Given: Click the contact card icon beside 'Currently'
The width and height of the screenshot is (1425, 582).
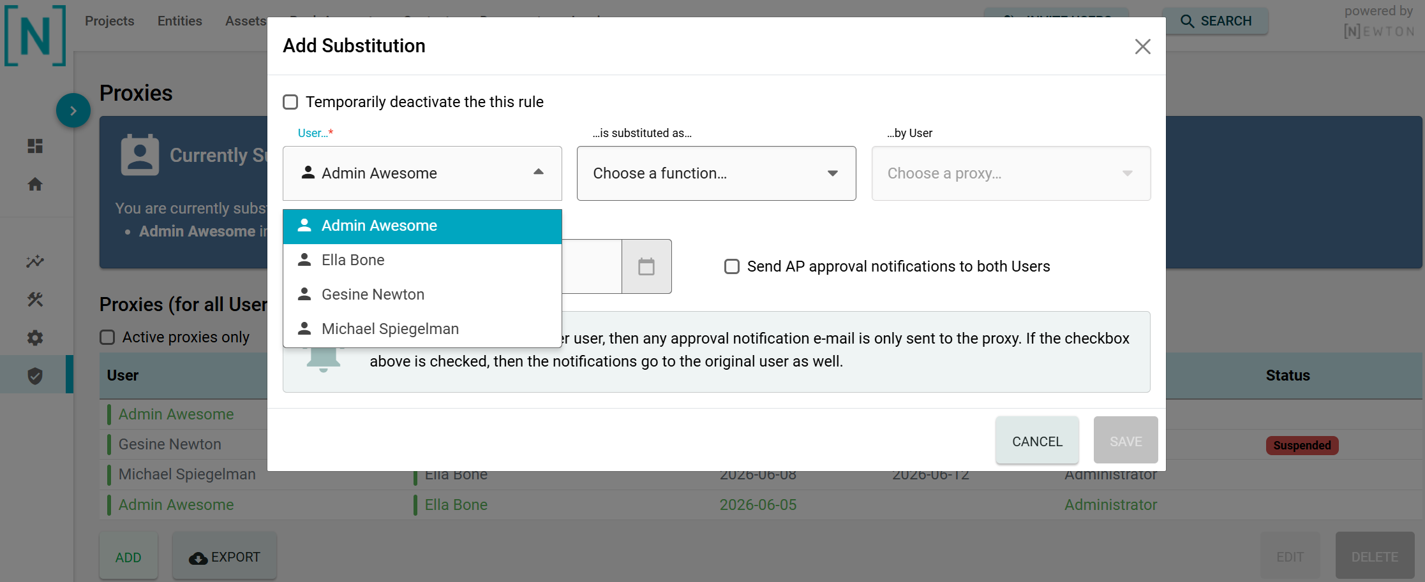Looking at the screenshot, I should tap(140, 155).
